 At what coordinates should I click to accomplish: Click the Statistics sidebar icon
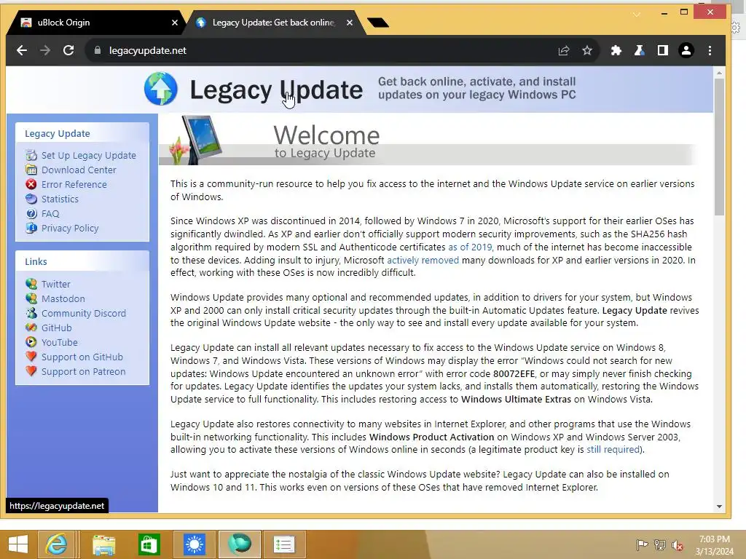[x=31, y=199]
